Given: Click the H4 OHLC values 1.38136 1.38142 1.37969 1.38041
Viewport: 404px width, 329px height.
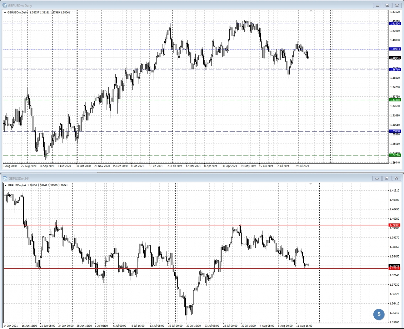Looking at the screenshot, I should [48, 185].
